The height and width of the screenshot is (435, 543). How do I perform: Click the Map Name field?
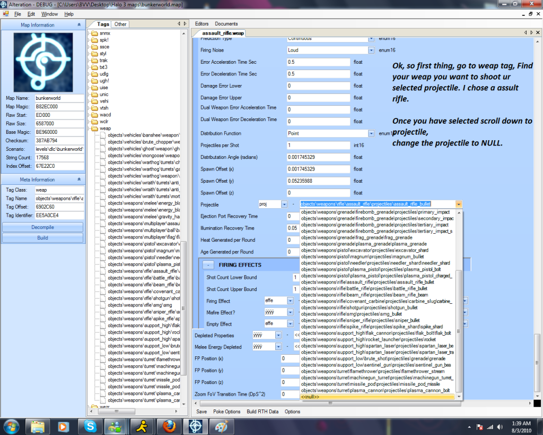tap(59, 98)
